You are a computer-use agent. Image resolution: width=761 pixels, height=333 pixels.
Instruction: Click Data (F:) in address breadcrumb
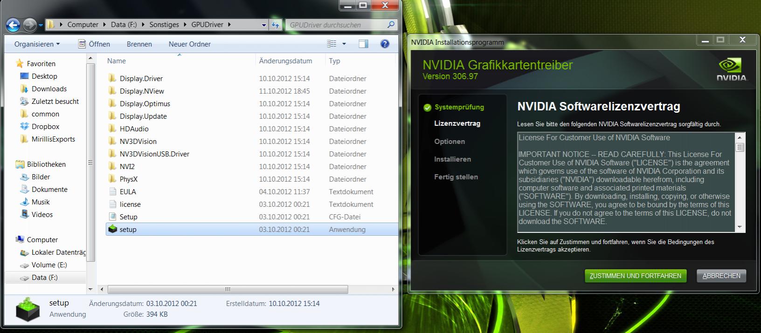coord(124,25)
